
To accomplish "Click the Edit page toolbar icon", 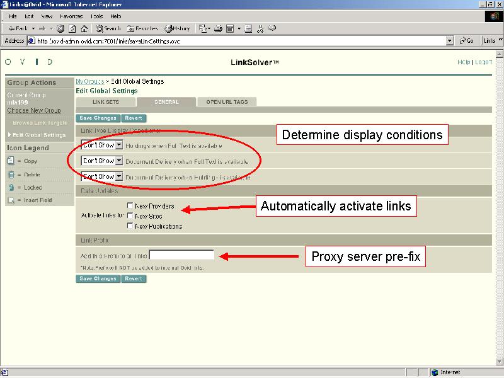I will [x=230, y=28].
